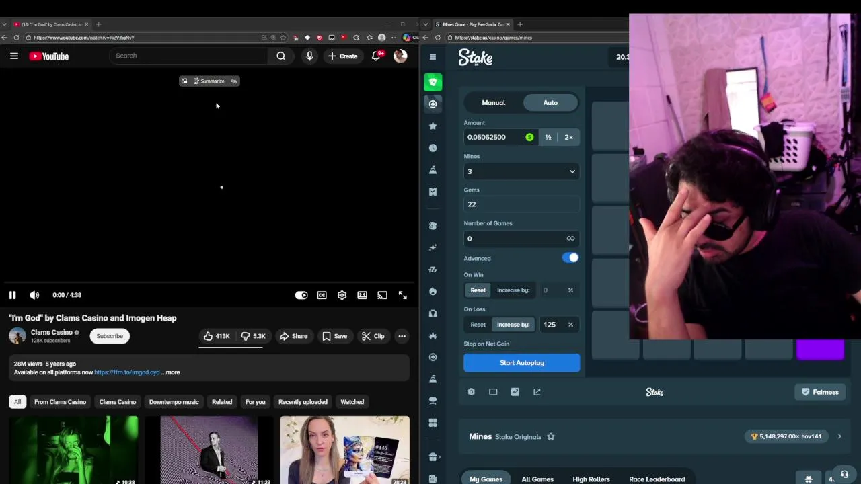The width and height of the screenshot is (861, 484).
Task: Select On Loss Increase by option
Action: [x=513, y=325]
